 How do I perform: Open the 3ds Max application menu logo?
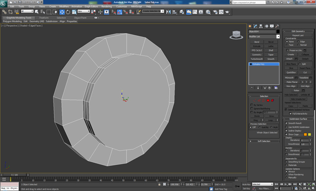3,3
